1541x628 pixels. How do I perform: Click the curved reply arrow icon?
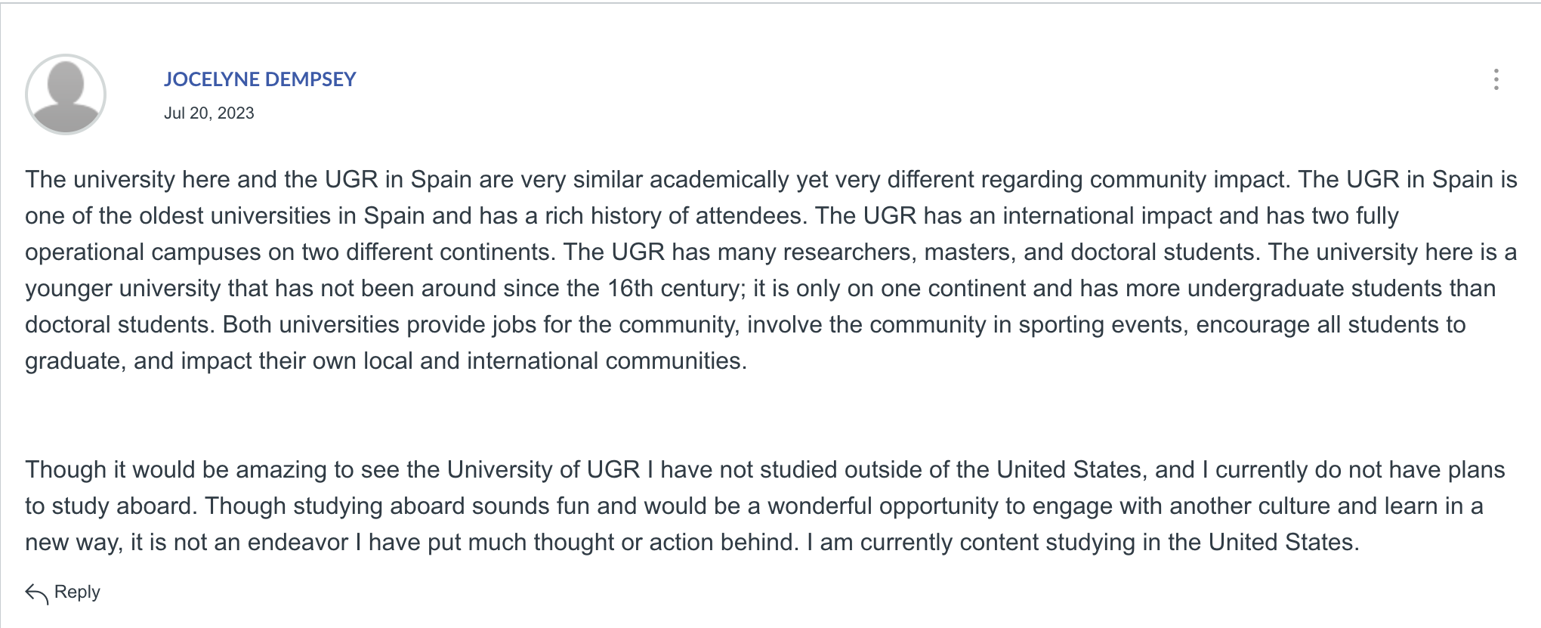37,593
